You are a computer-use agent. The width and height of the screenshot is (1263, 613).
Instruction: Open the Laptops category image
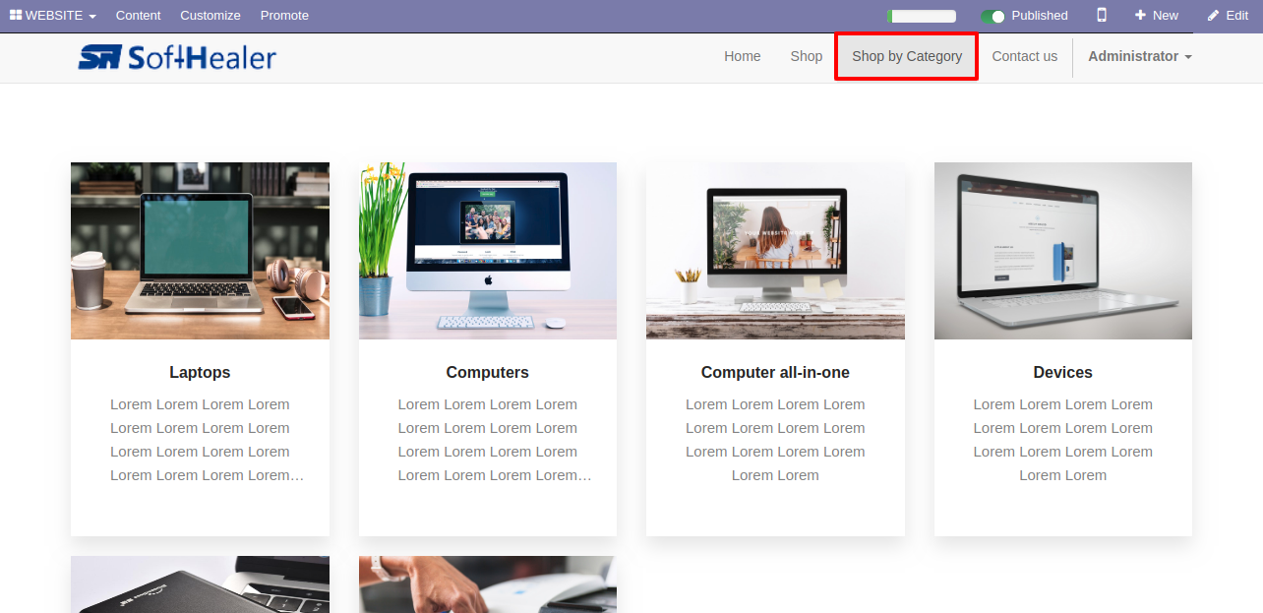click(x=200, y=251)
